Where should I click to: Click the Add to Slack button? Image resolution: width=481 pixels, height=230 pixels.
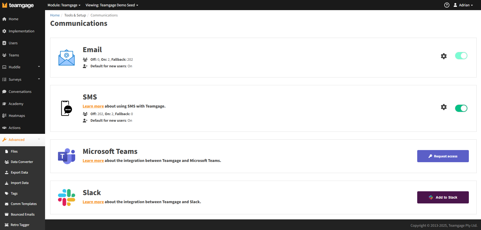click(x=443, y=197)
